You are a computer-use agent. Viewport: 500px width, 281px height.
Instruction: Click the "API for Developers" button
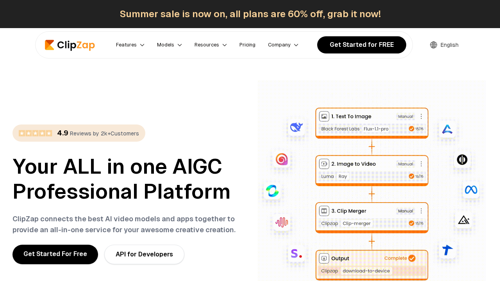click(x=144, y=254)
